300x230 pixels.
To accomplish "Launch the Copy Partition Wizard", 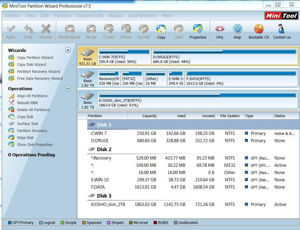I will 35,57.
